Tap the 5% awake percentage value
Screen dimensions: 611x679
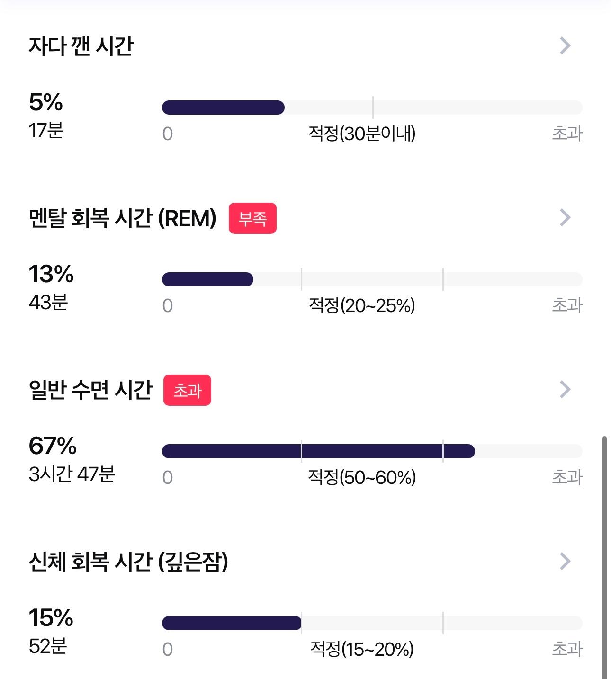tap(46, 102)
